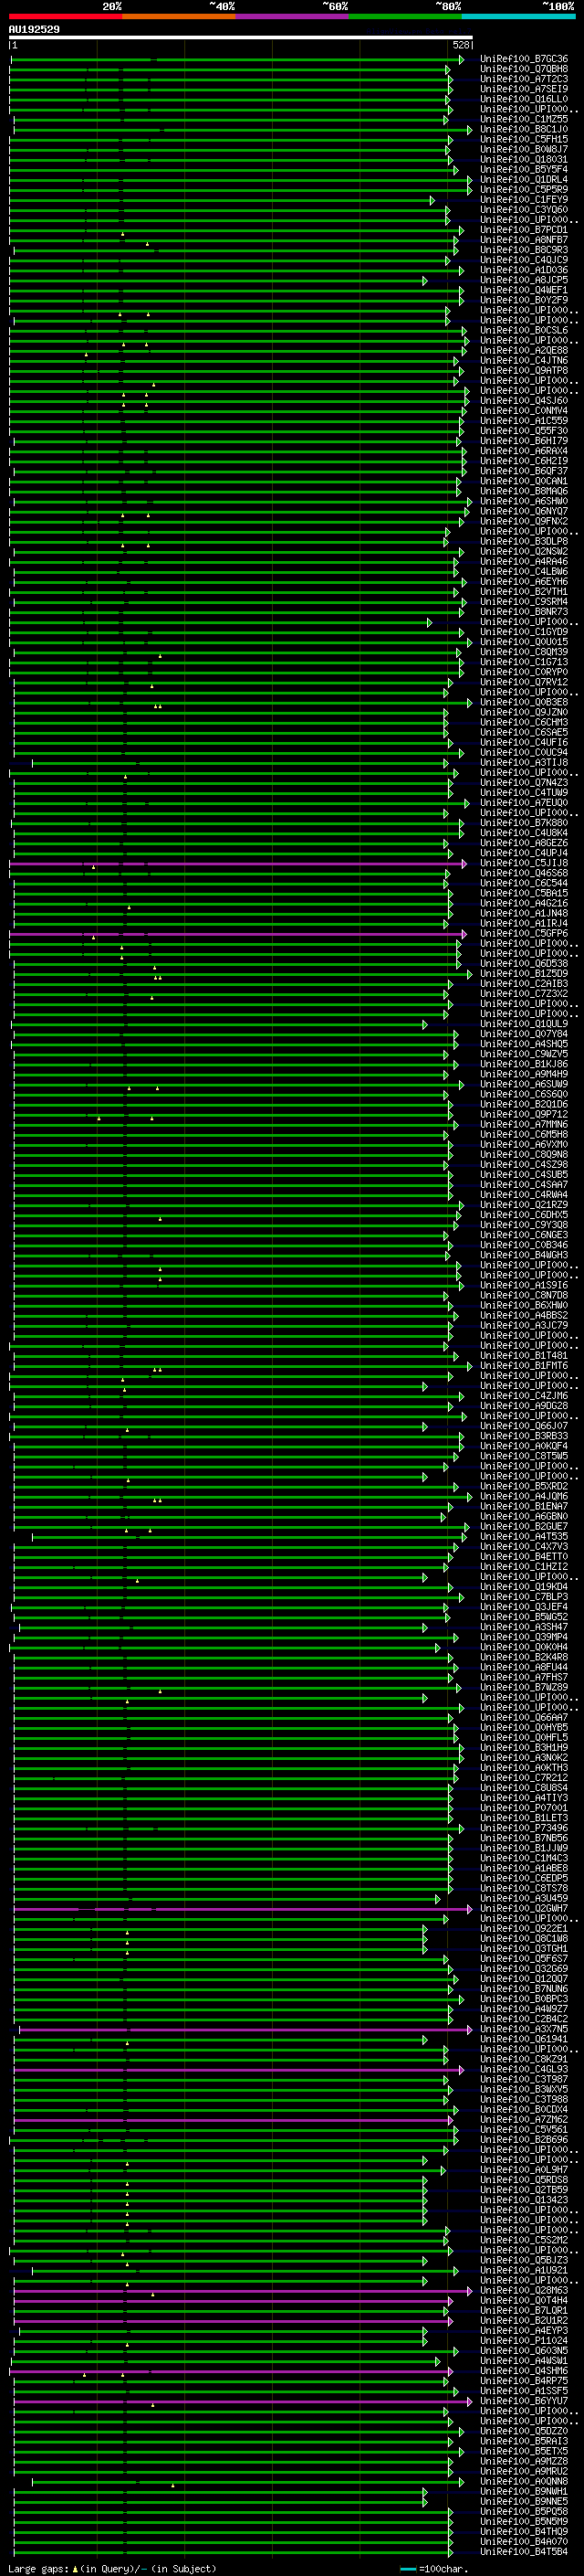Click the green ~80% identity color segment
Image resolution: width=584 pixels, height=2576 pixels.
404,16
